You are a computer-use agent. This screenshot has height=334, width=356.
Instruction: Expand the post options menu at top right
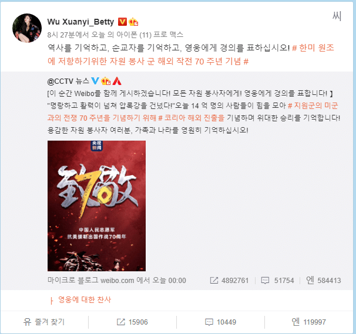pyautogui.click(x=337, y=16)
